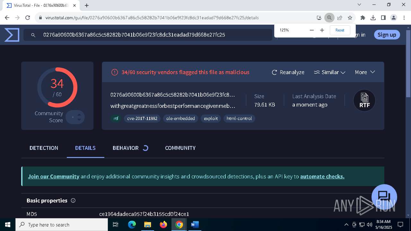Expand the Similar dropdown
Screen dimensions: 411x231
pos(329,72)
